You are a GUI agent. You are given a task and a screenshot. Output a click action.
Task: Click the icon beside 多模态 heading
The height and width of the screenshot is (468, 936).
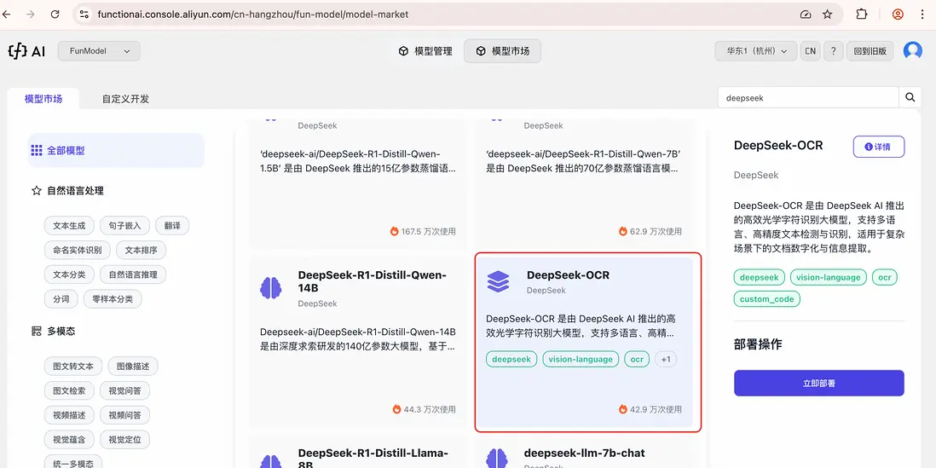37,331
